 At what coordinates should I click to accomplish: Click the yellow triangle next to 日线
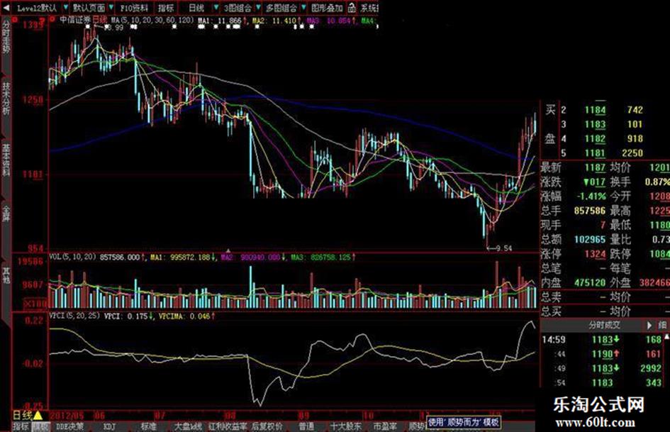38,415
